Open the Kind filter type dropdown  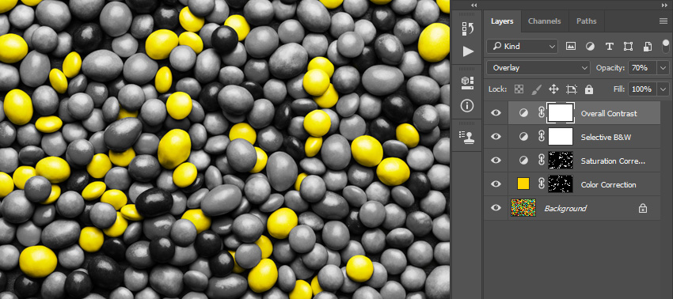tap(522, 47)
